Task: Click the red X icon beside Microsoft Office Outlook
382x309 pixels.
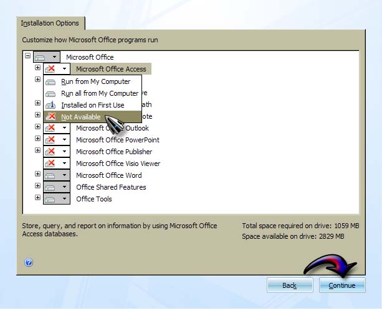Action: (x=50, y=128)
